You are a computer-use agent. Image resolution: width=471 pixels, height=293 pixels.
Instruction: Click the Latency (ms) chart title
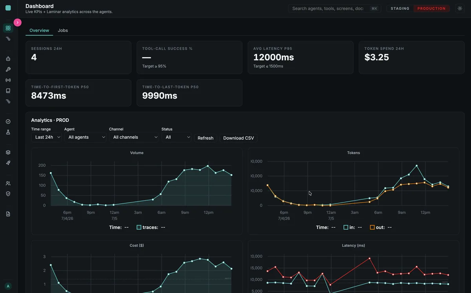354,245
